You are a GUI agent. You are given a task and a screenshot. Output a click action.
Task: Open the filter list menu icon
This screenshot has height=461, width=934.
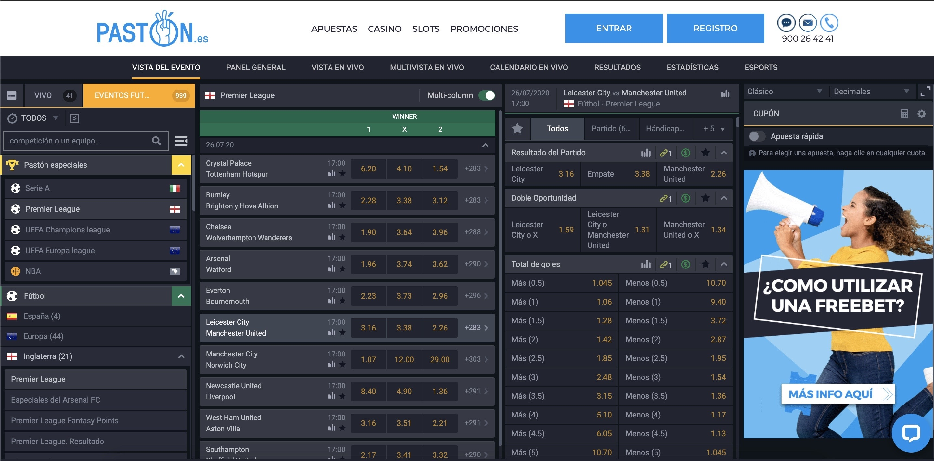pyautogui.click(x=181, y=141)
